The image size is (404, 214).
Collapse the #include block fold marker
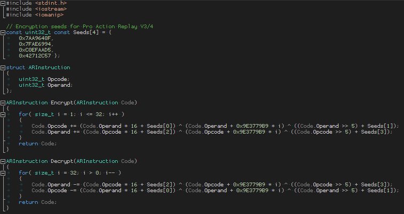[x=3, y=3]
